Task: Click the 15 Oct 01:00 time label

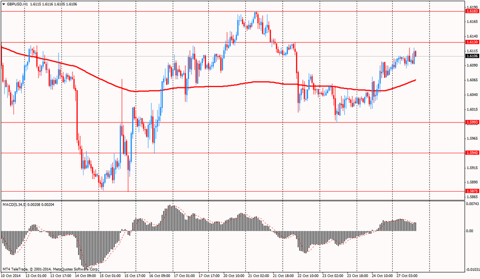Action: point(110,276)
